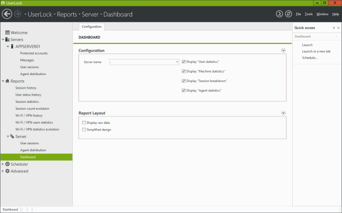Click the Scheduler clock icon
This screenshot has width=342, height=213.
tap(7, 164)
